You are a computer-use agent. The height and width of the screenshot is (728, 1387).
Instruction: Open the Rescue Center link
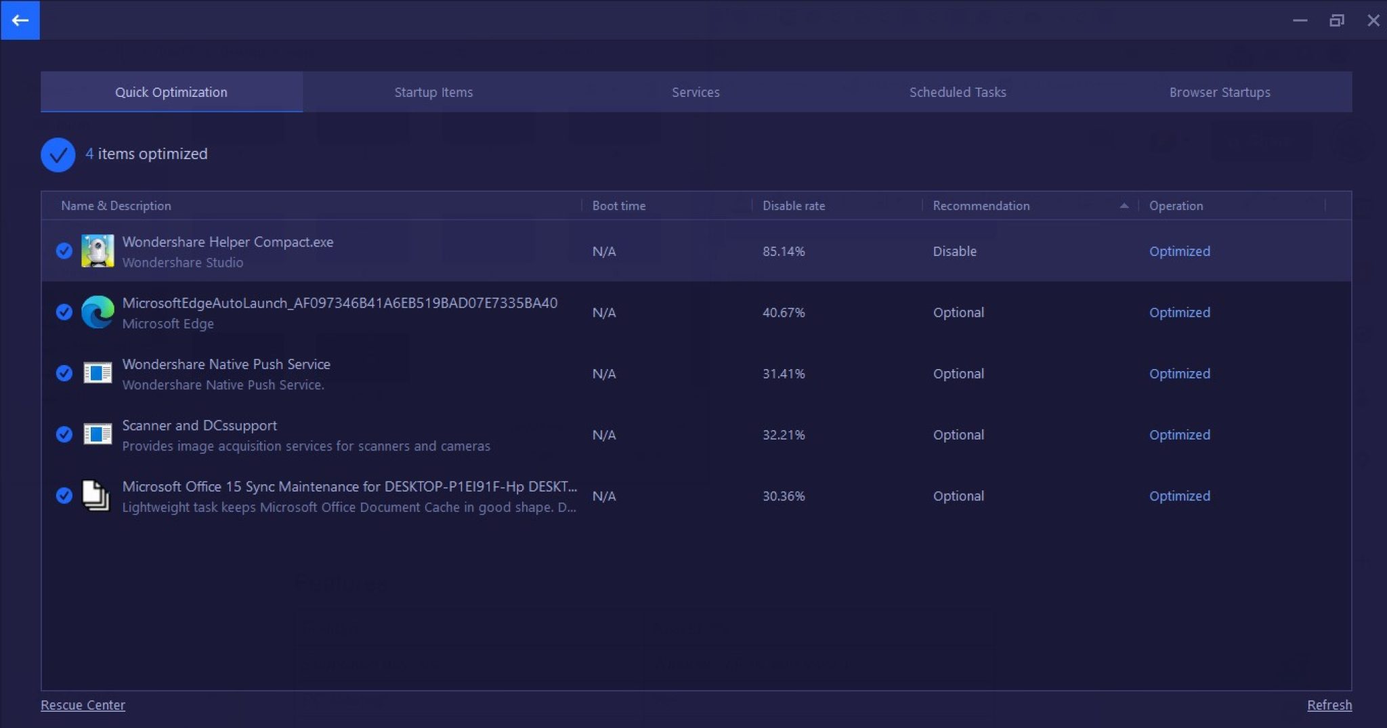[83, 705]
